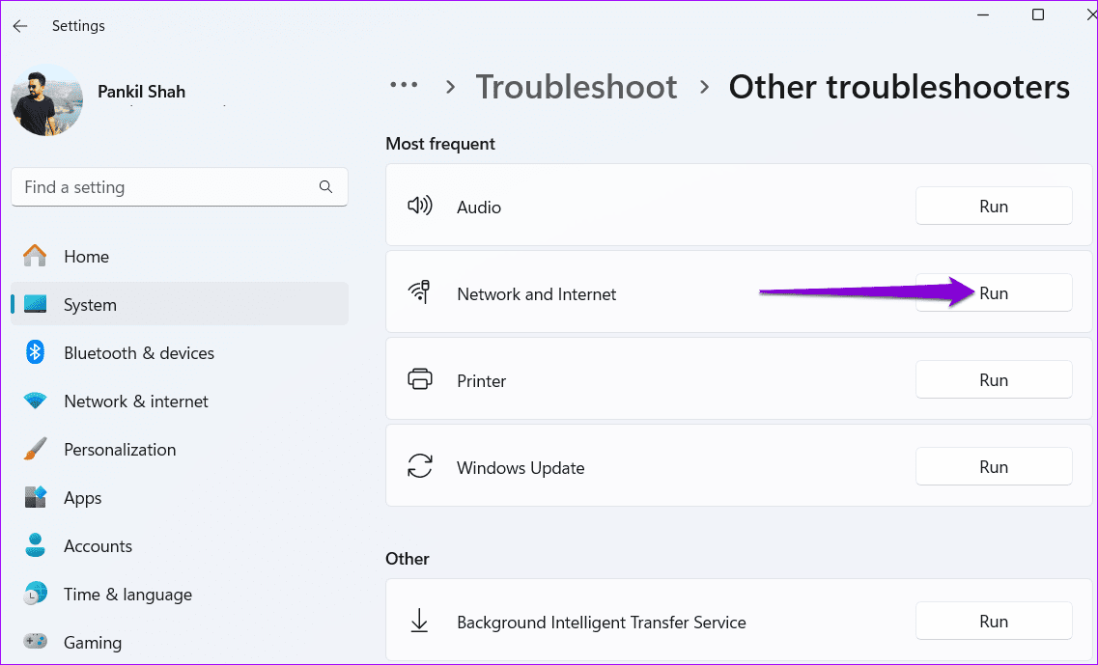This screenshot has width=1098, height=665.
Task: Click the Personalization paintbrush icon
Action: 35,449
